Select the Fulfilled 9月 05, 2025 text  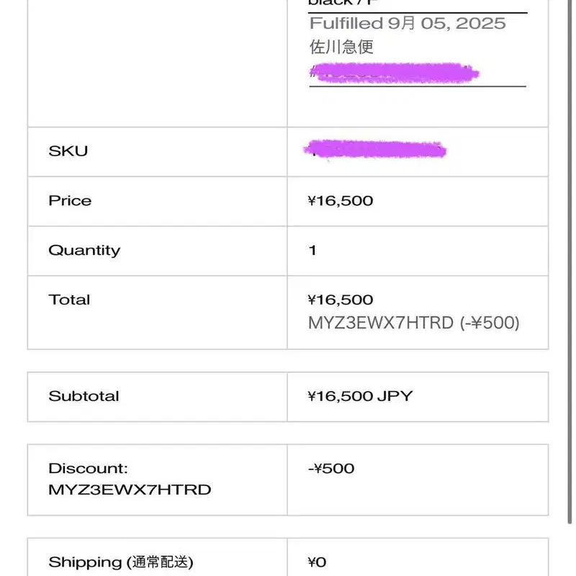pos(408,24)
